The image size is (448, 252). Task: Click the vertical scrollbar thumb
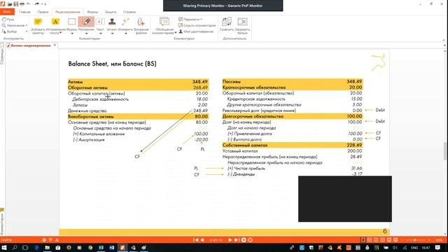coord(445,151)
